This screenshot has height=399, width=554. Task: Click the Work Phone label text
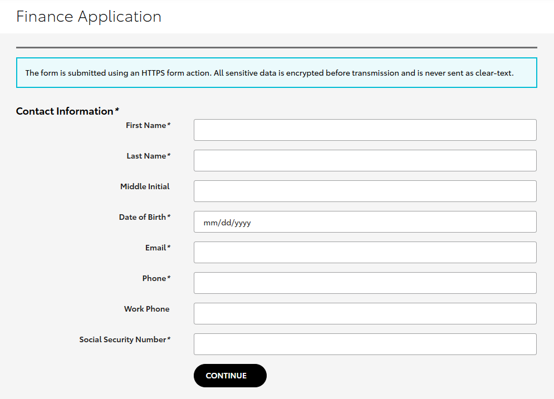(x=146, y=309)
